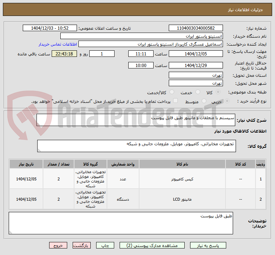Open اطلاعات تماس خریدار link
Viewport: 275px width, 255px height.
(x=58, y=44)
